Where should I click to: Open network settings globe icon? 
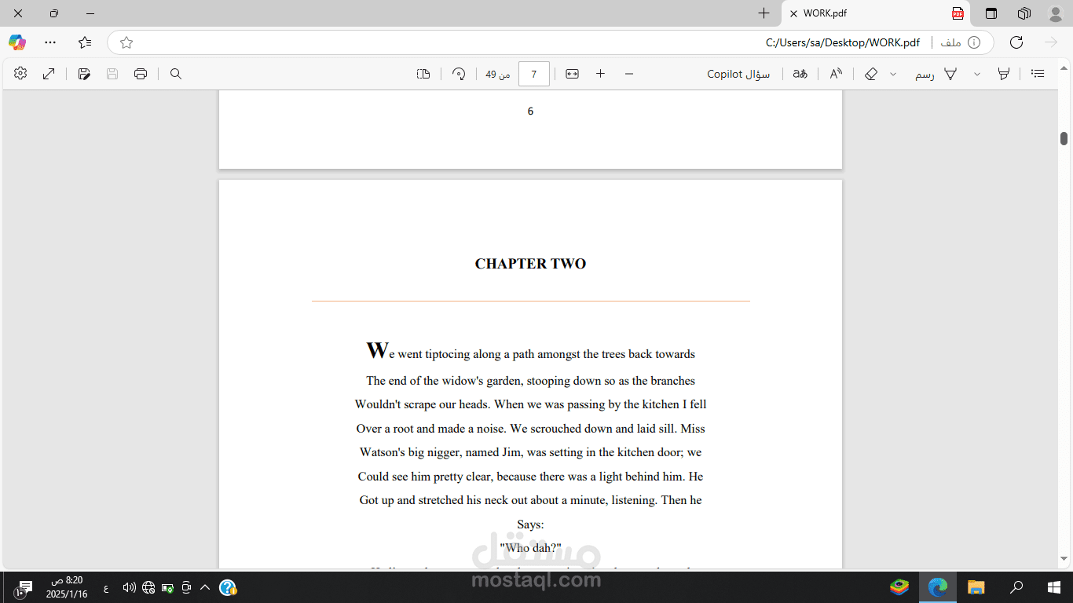[x=148, y=587]
